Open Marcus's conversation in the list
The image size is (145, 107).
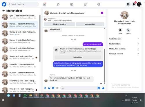pos(19,41)
